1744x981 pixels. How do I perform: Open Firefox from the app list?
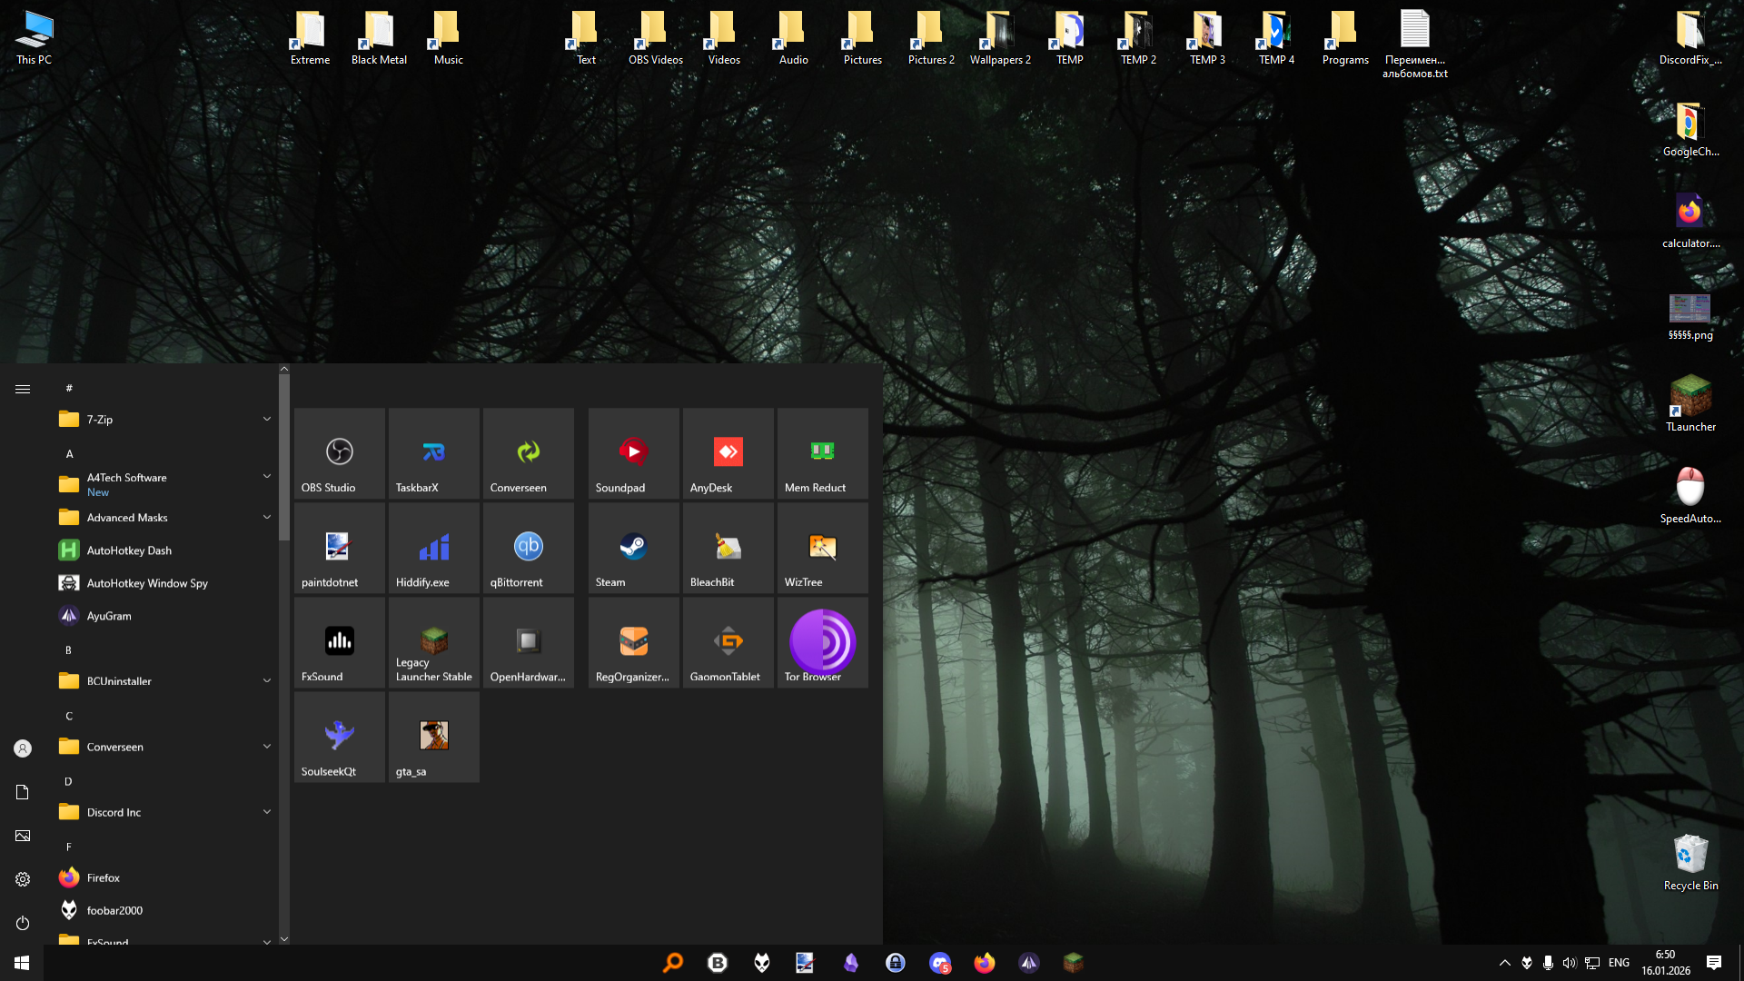pyautogui.click(x=103, y=877)
